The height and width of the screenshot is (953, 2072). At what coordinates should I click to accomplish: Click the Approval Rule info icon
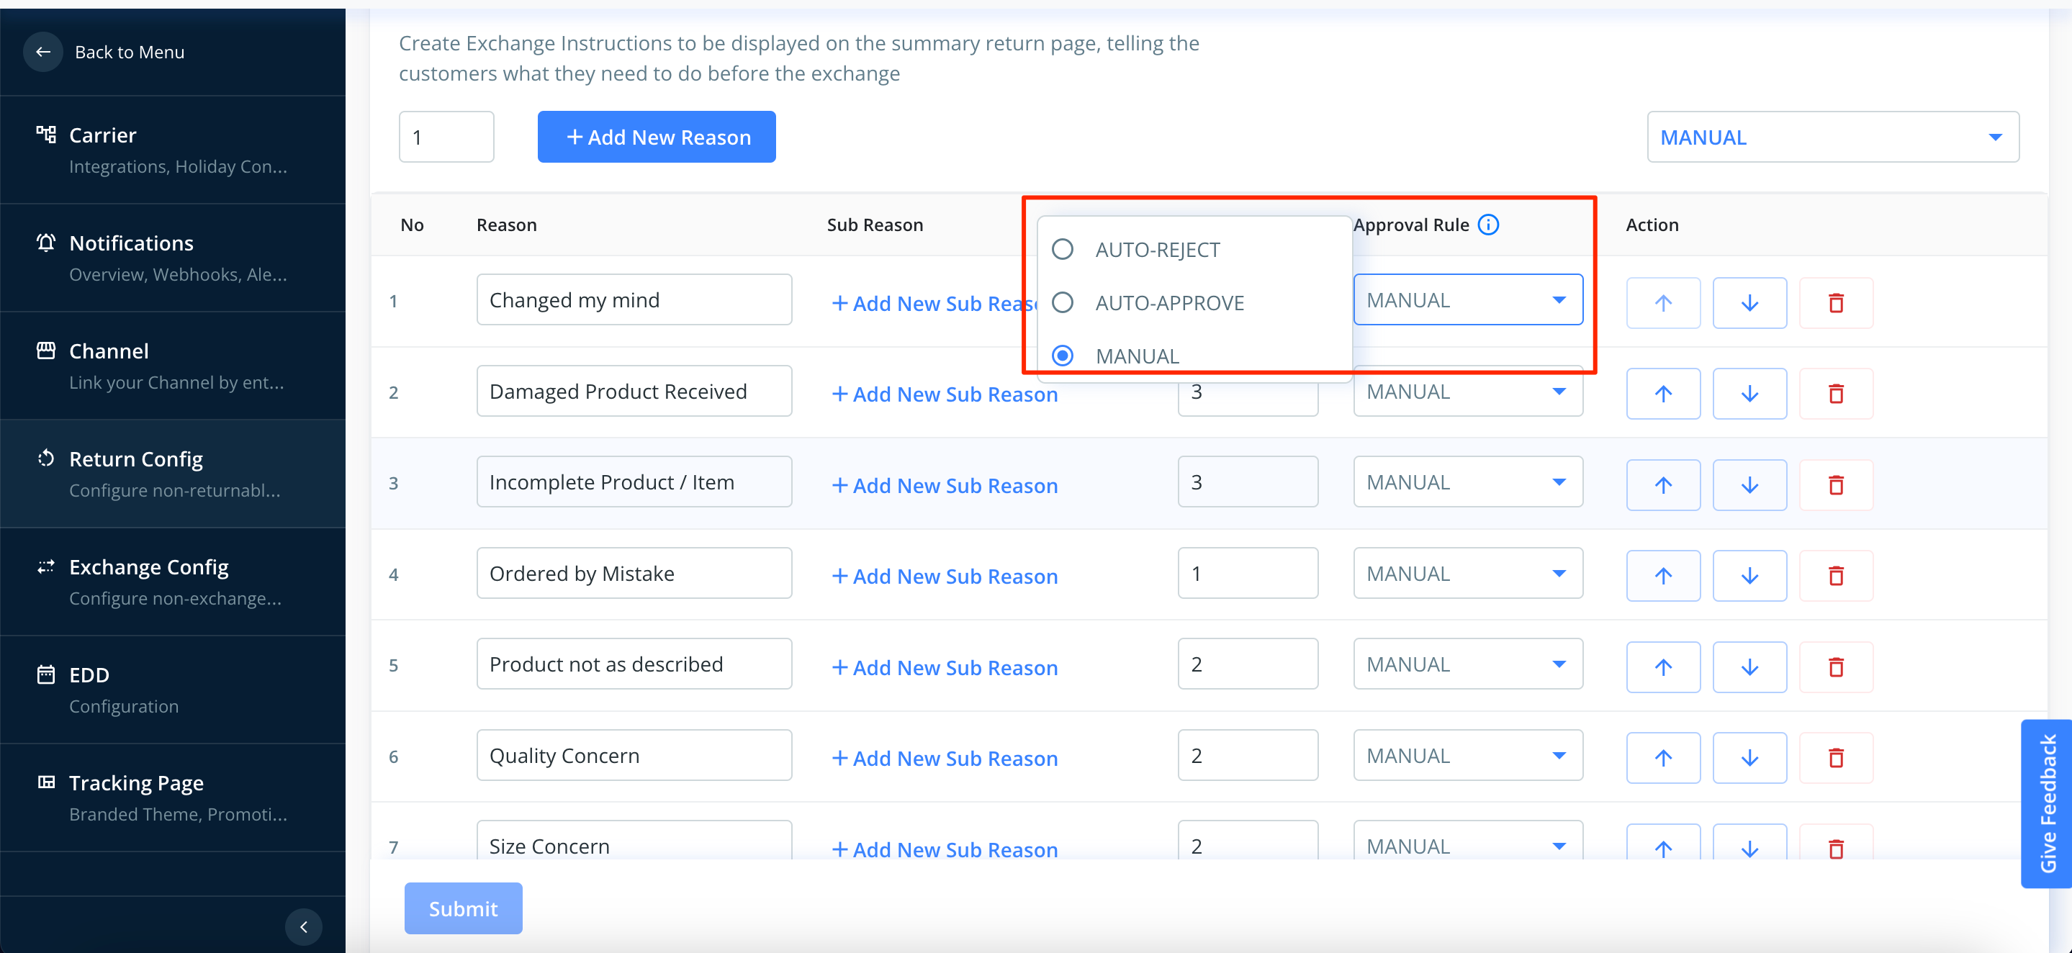coord(1488,225)
